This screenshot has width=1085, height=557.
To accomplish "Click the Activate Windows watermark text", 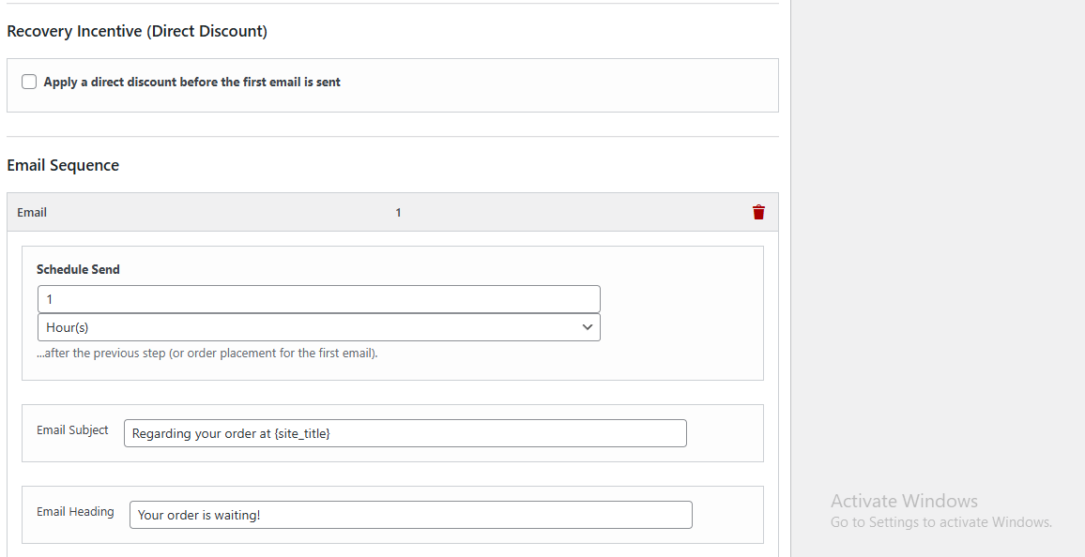I will point(905,501).
